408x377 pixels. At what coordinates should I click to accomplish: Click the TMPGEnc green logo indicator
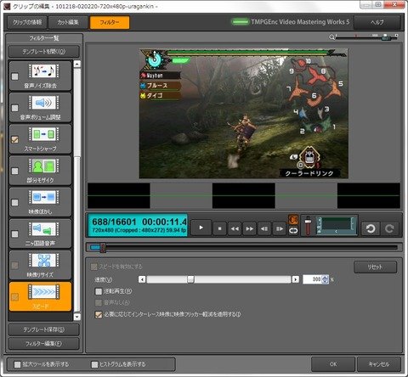coord(240,22)
